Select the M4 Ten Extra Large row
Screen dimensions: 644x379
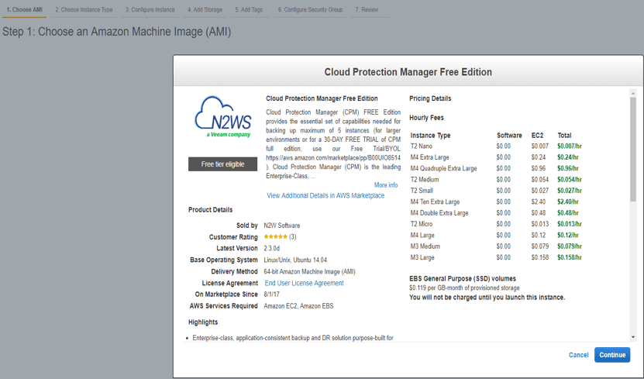point(496,202)
